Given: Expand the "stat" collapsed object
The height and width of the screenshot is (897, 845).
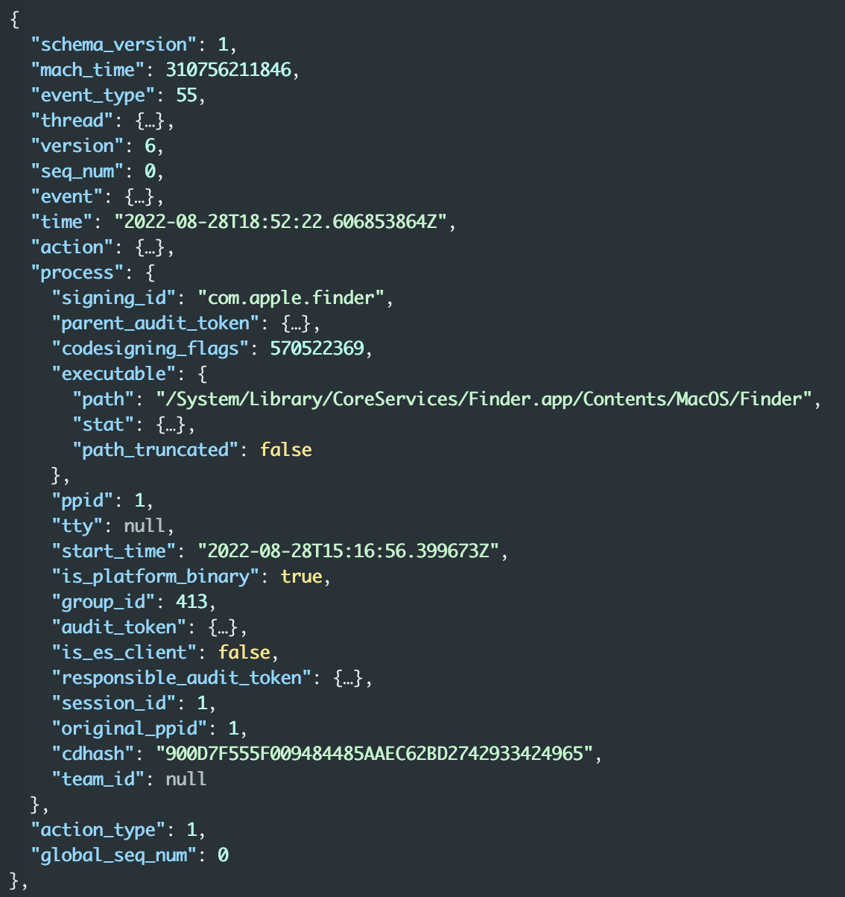Looking at the screenshot, I should [172, 425].
